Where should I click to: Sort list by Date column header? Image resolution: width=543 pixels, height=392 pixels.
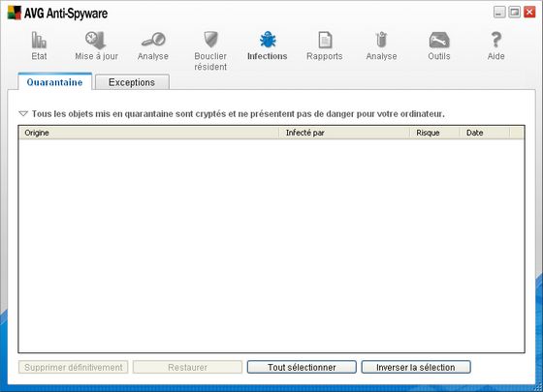(x=485, y=133)
